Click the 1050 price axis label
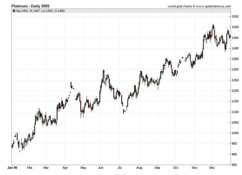 point(235,123)
